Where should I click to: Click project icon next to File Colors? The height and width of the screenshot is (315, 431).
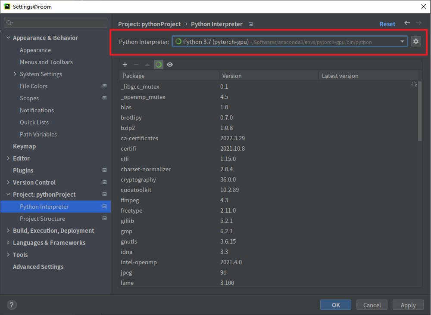click(104, 86)
